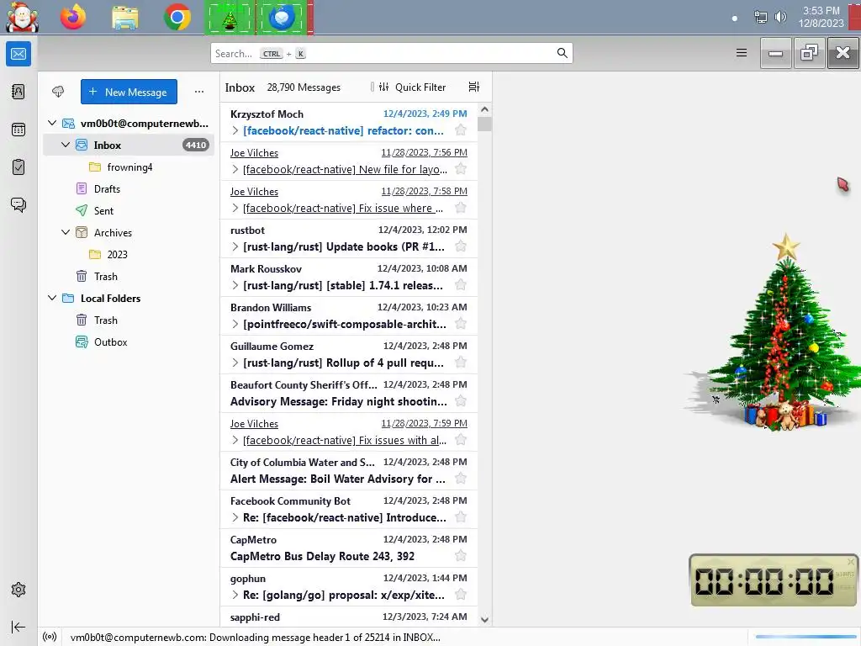This screenshot has height=646, width=861.
Task: Click the network tray icon
Action: point(760,17)
